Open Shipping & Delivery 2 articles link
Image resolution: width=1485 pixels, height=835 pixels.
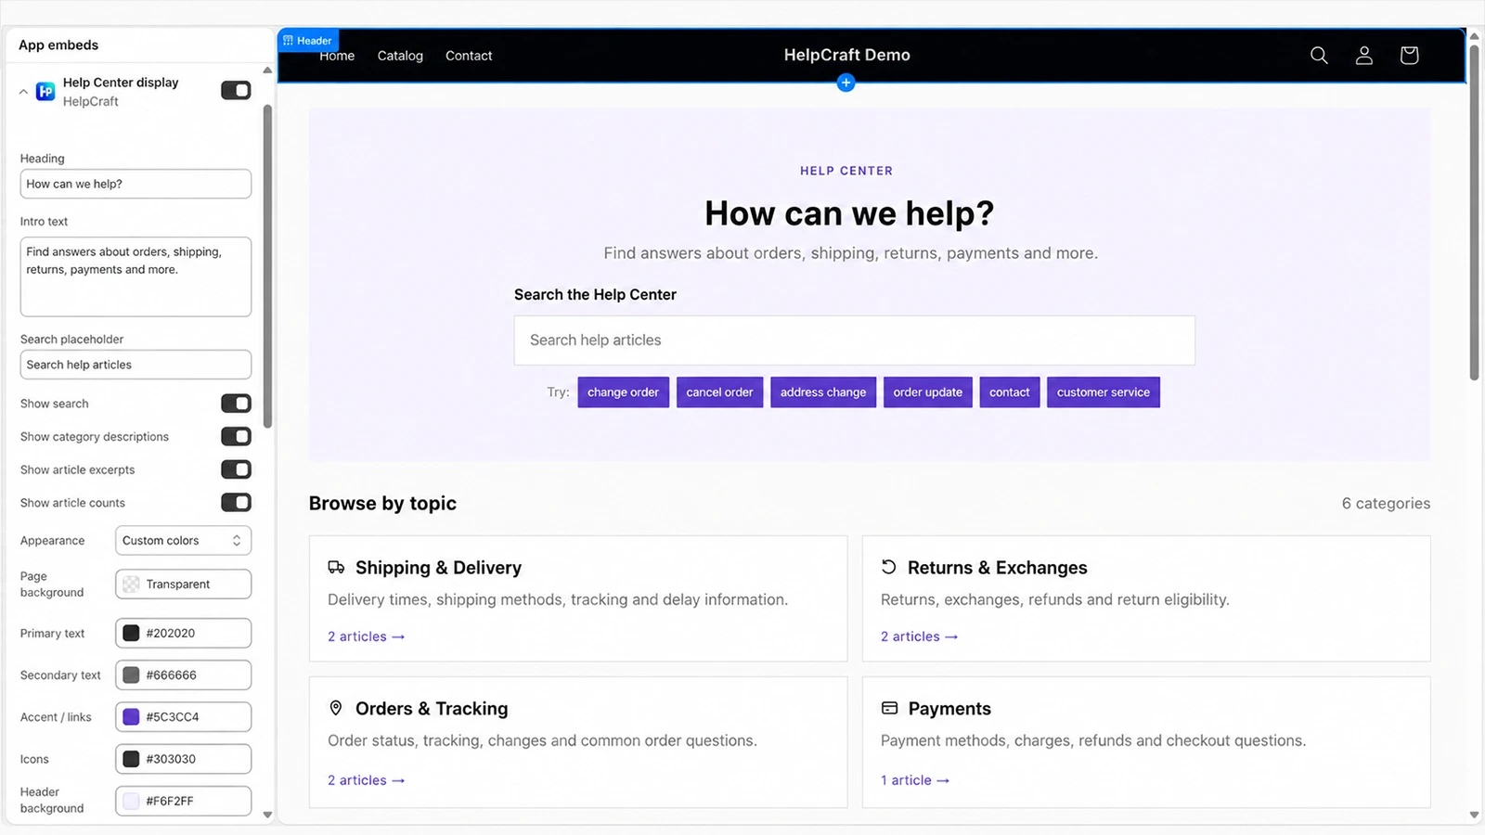[x=366, y=636]
